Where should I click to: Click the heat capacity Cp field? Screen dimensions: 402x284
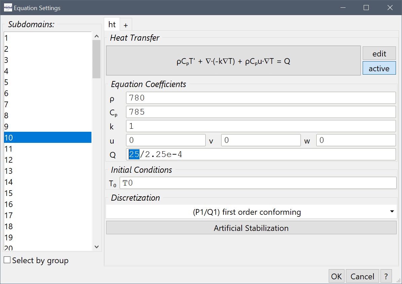click(x=260, y=112)
